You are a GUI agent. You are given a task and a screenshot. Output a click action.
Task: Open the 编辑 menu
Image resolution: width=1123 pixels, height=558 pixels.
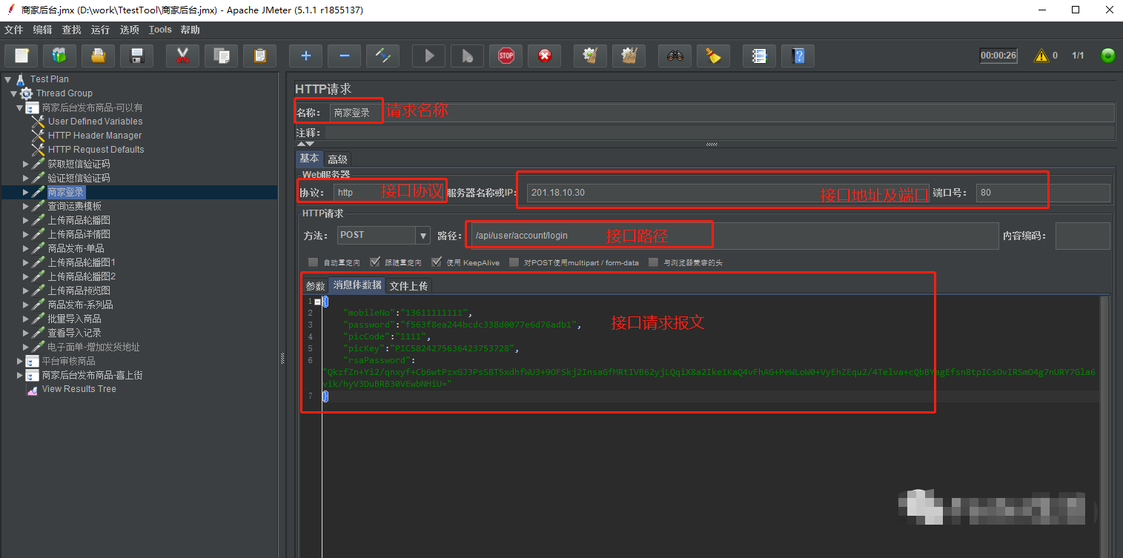(x=42, y=30)
